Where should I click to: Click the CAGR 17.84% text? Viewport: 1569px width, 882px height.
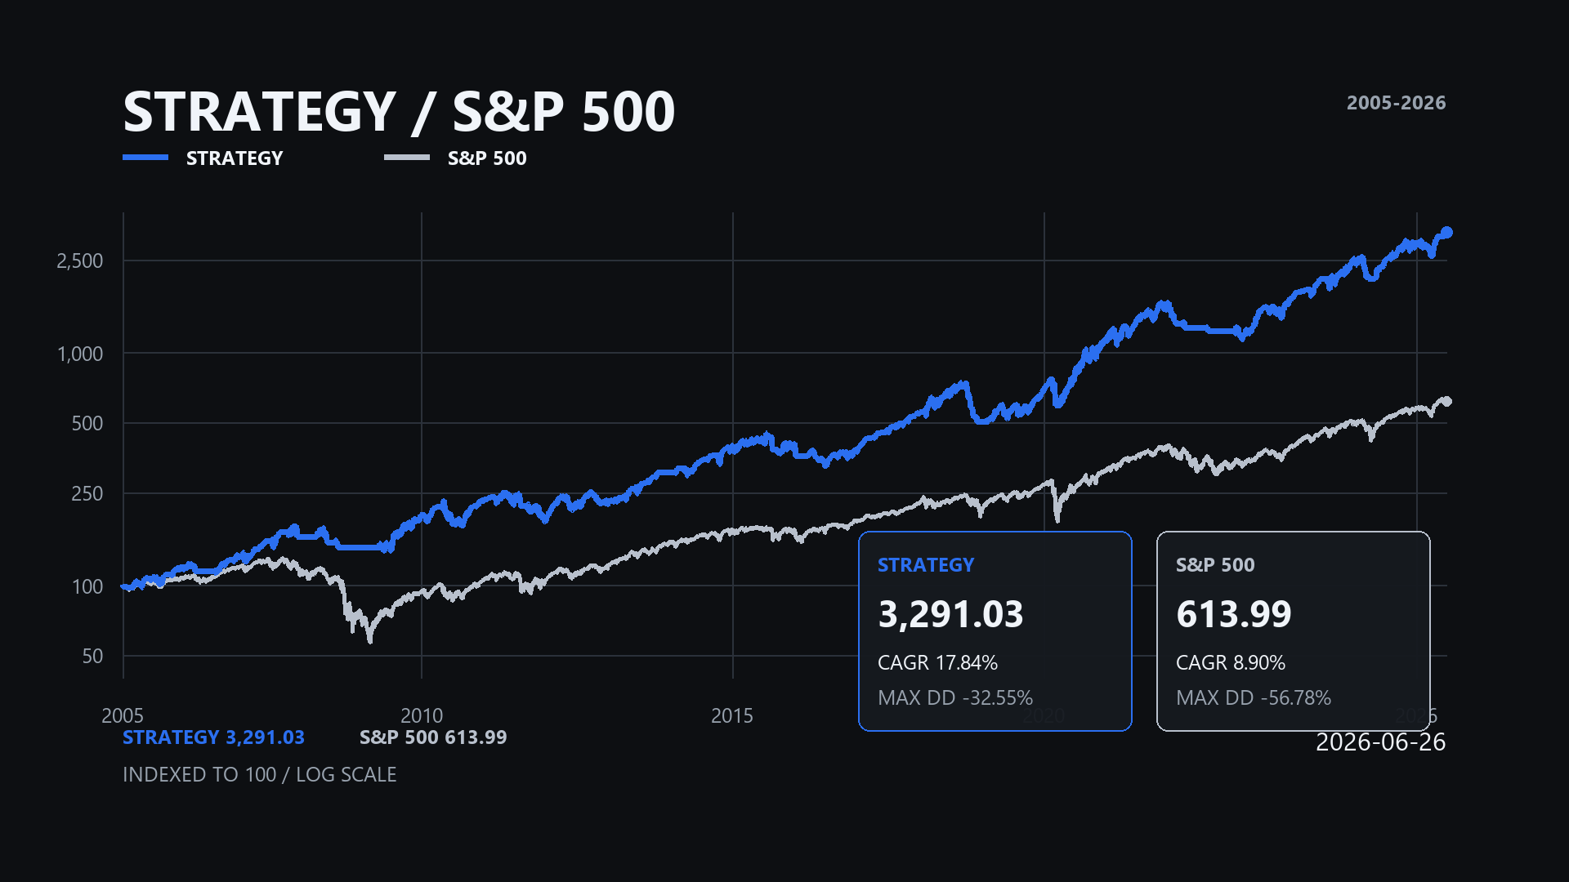937,662
